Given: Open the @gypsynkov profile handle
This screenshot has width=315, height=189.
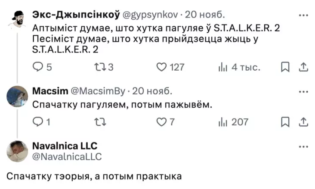Looking at the screenshot, I should tap(150, 15).
